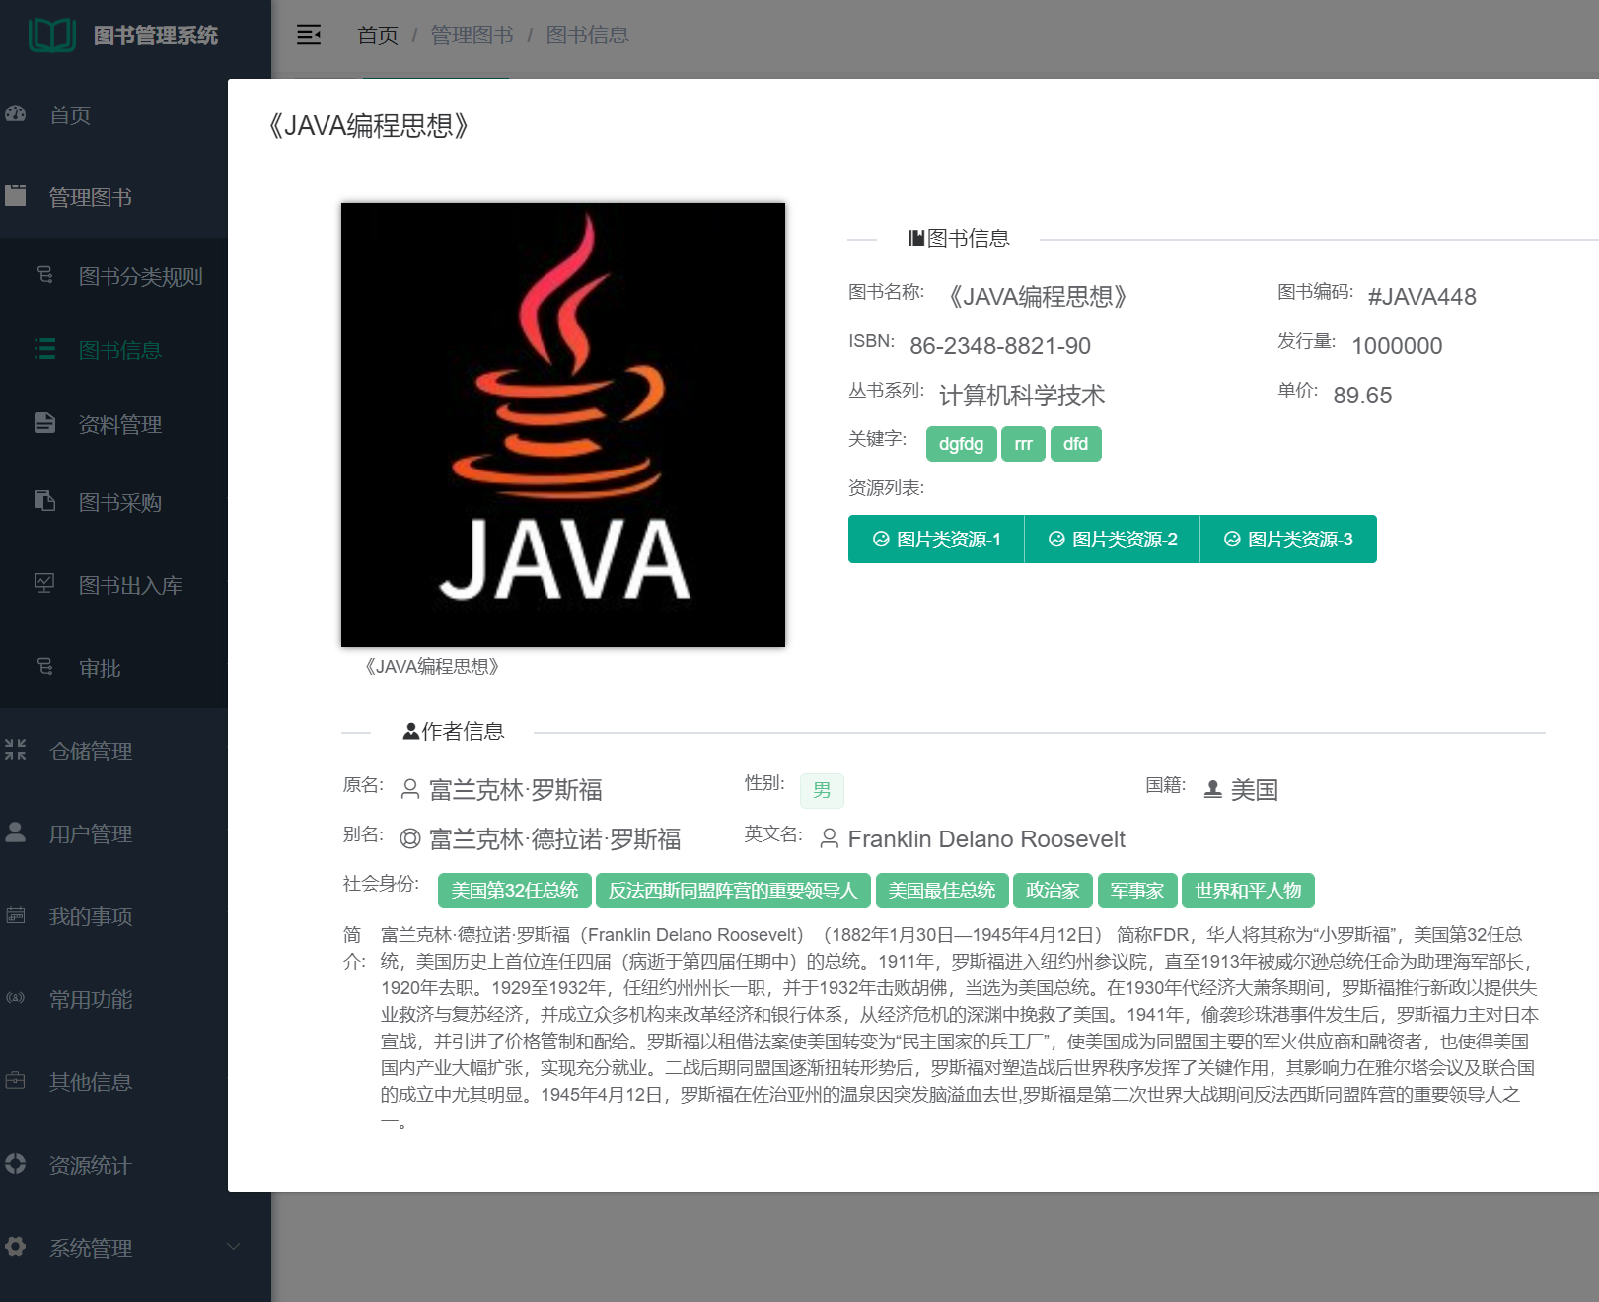The width and height of the screenshot is (1599, 1302).
Task: Click the user icon next to 富兰克林·罗斯福
Action: coord(410,789)
